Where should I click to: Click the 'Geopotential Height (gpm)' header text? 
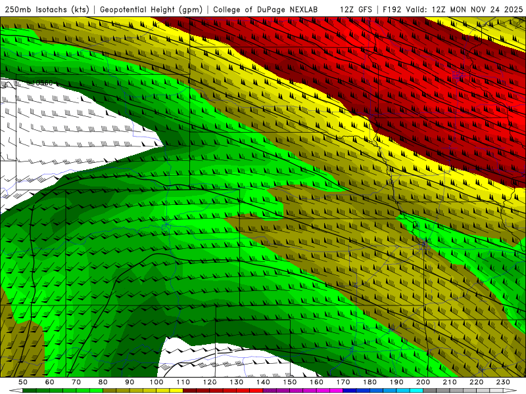click(x=151, y=10)
